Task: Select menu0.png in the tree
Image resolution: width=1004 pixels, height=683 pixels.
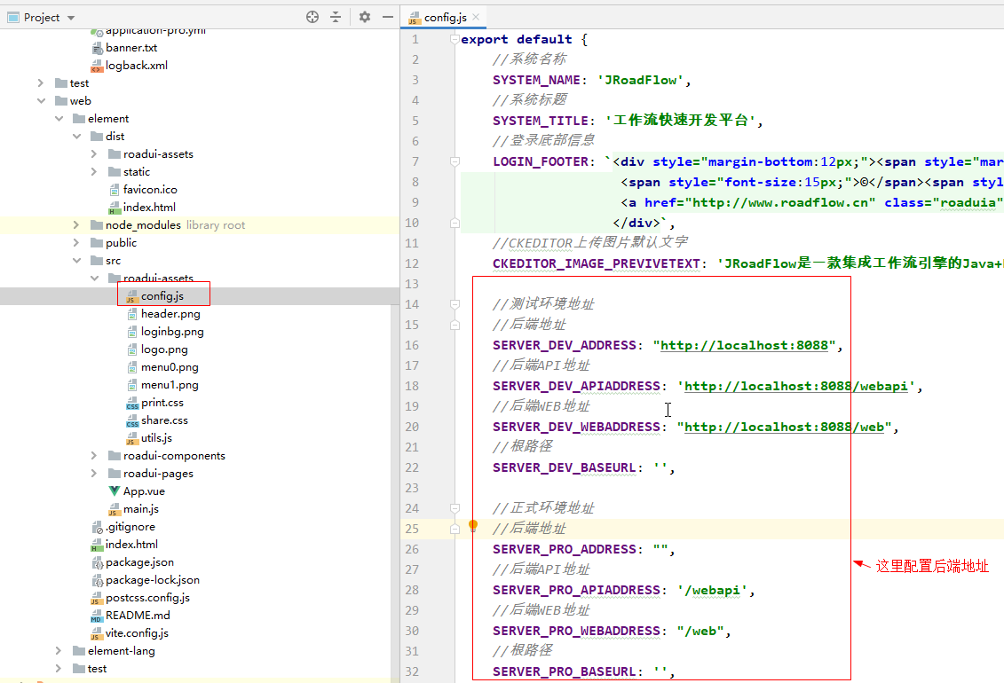Action: (x=170, y=367)
